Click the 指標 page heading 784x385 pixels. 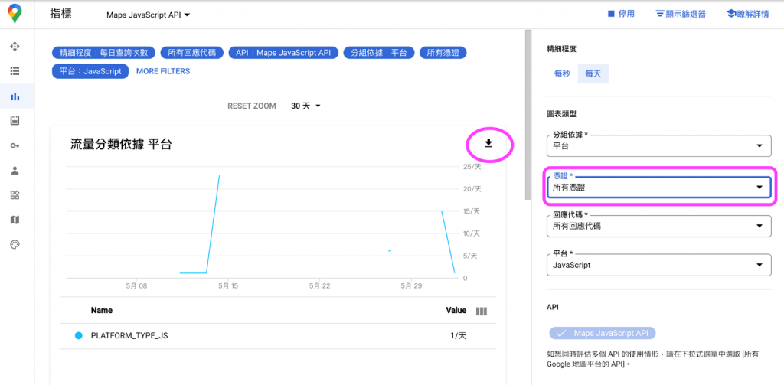(x=60, y=14)
